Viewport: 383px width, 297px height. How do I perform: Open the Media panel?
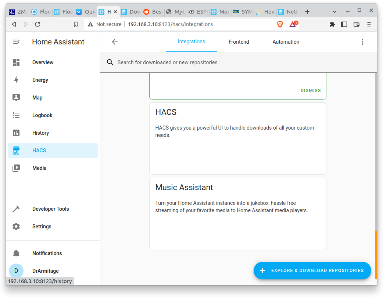(53, 168)
